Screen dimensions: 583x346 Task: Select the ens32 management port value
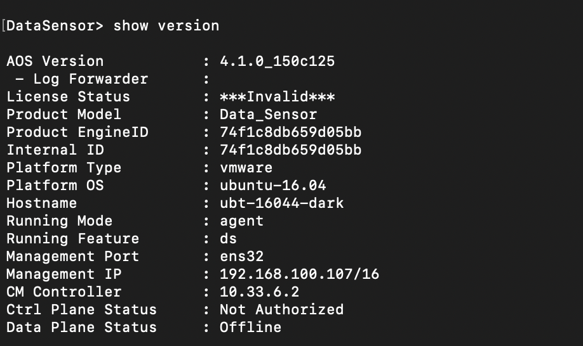(x=241, y=257)
